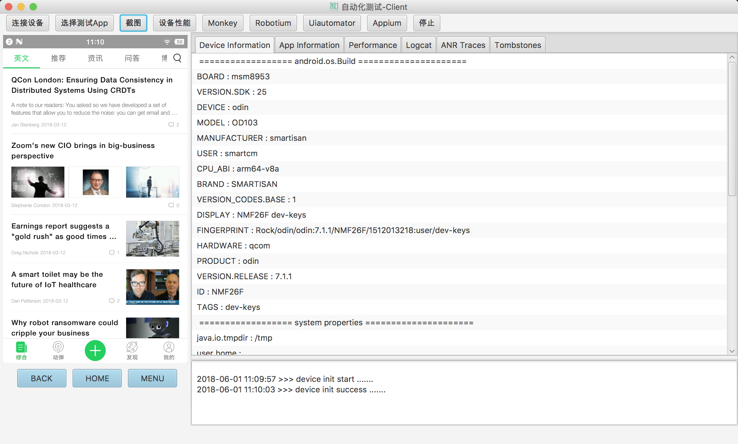Start an Appium test
Screen dimensions: 738x444
387,23
